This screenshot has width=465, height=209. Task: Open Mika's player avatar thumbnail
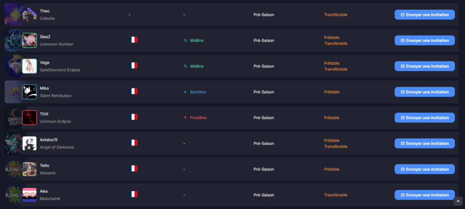click(29, 92)
